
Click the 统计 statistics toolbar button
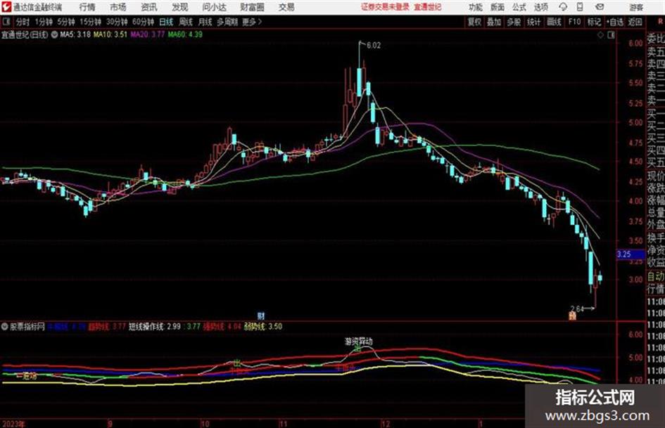click(533, 22)
